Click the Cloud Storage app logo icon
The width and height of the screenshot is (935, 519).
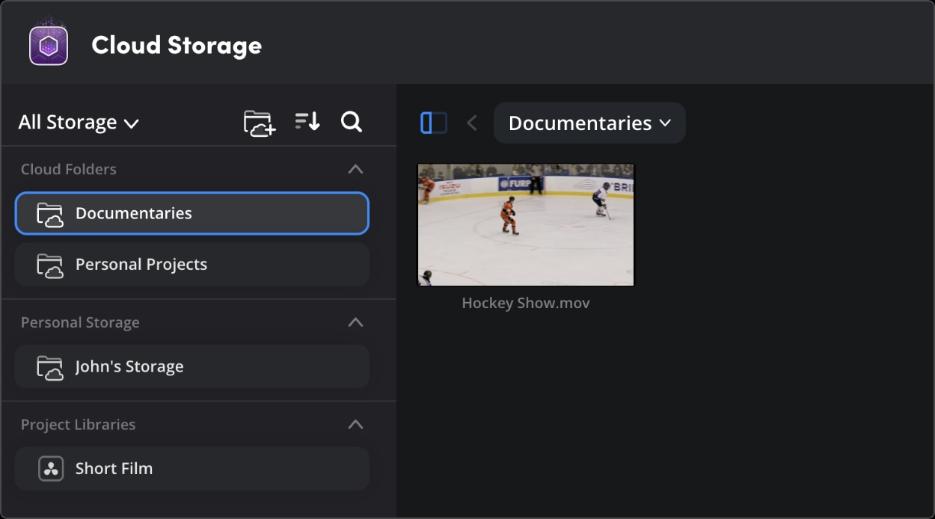[49, 45]
